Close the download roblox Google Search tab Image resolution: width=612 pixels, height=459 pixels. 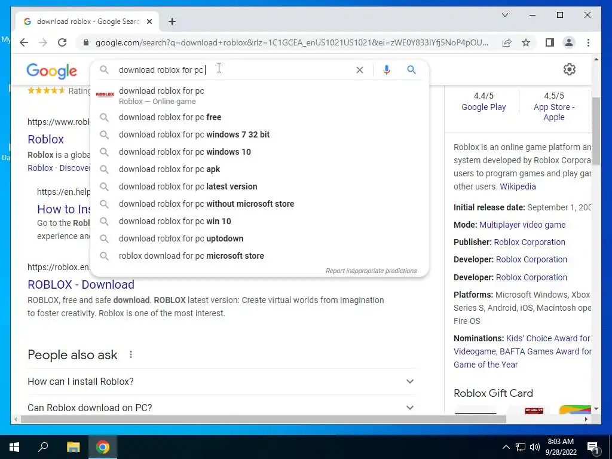click(x=149, y=22)
